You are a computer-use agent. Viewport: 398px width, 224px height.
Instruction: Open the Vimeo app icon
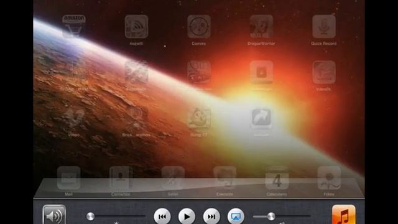coord(74,118)
